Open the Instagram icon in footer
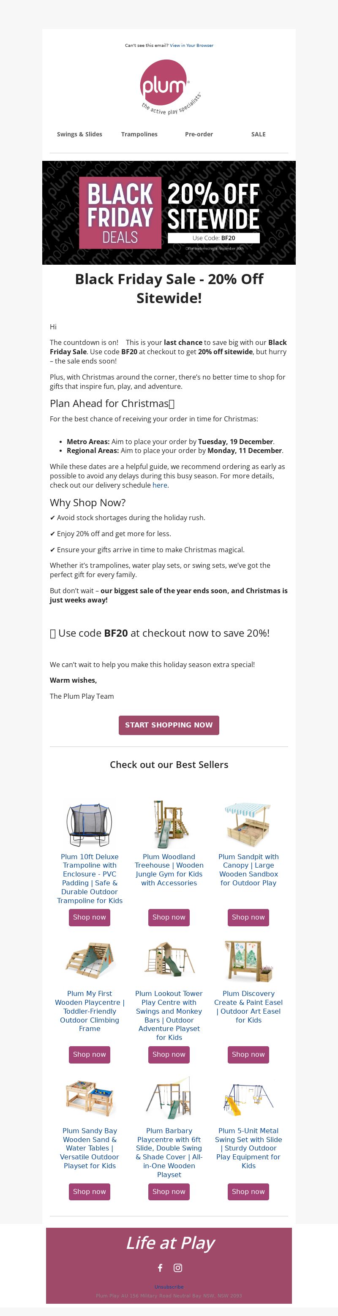This screenshot has width=338, height=1316. click(178, 1267)
